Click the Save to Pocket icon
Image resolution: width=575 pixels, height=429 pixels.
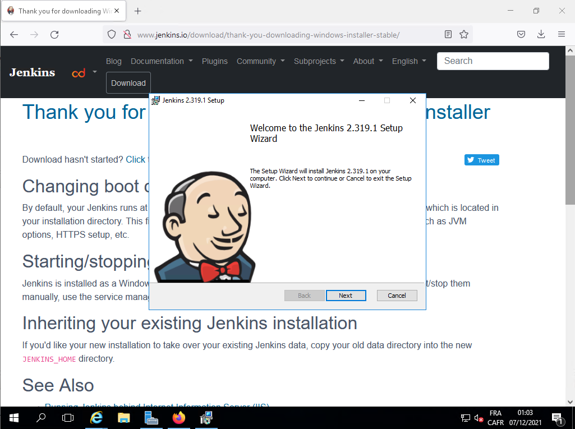pos(521,35)
